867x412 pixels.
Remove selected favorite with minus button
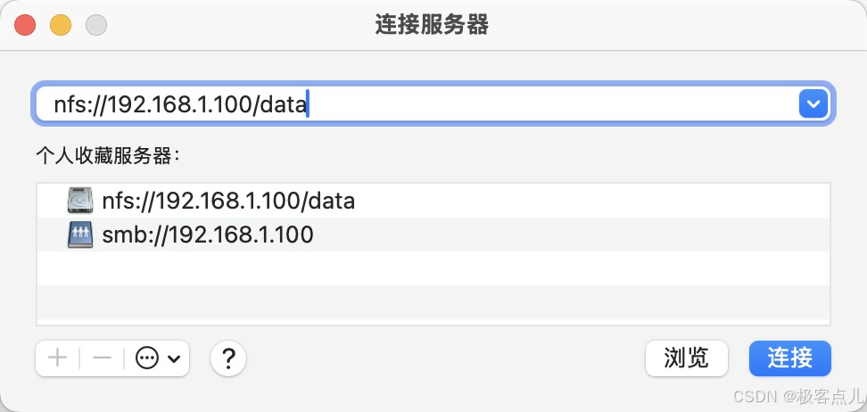[102, 358]
